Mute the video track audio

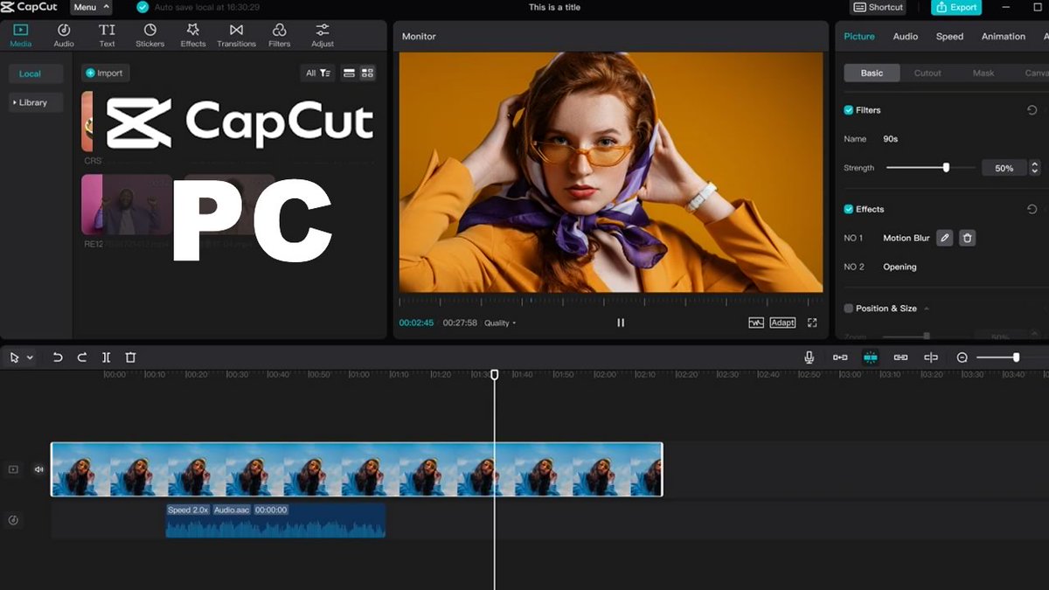[39, 469]
